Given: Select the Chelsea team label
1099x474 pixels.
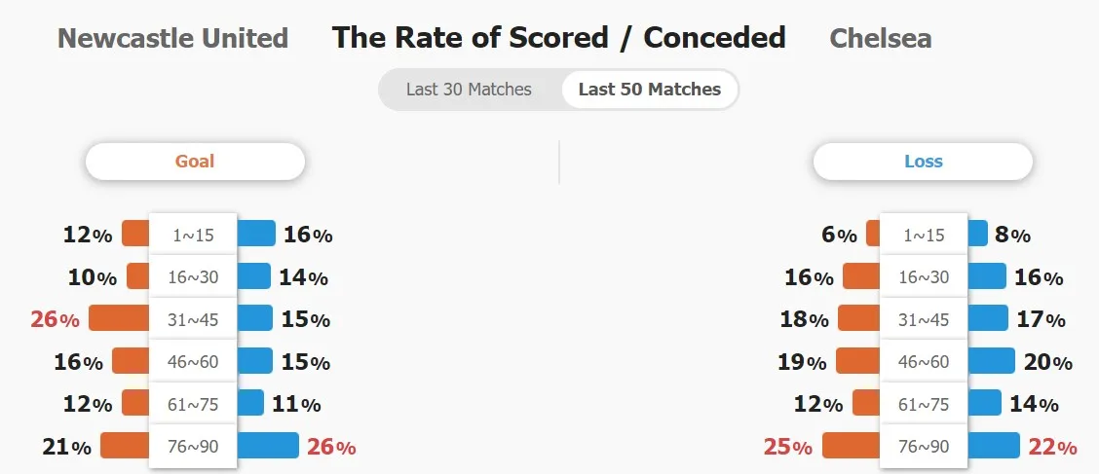Looking at the screenshot, I should [x=881, y=38].
